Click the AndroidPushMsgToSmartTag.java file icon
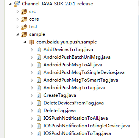 (39, 80)
